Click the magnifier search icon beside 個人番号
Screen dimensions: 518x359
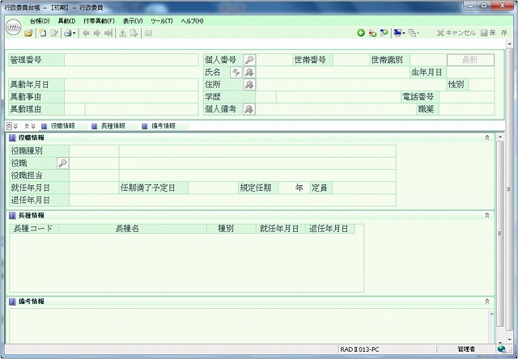click(x=249, y=60)
